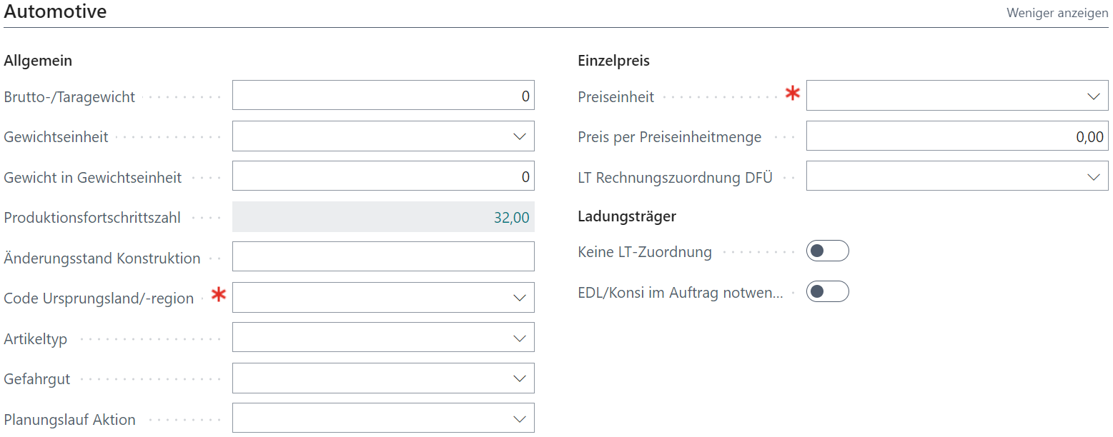Click the Gewicht in Gewichtseinheit field

pos(382,176)
